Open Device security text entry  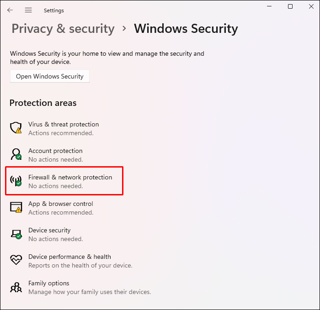49,230
